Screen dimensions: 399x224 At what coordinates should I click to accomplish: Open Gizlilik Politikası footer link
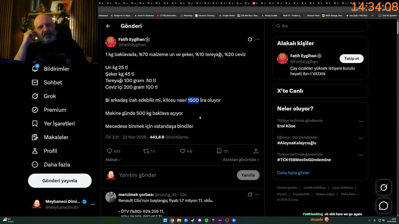pyautogui.click(x=315, y=188)
